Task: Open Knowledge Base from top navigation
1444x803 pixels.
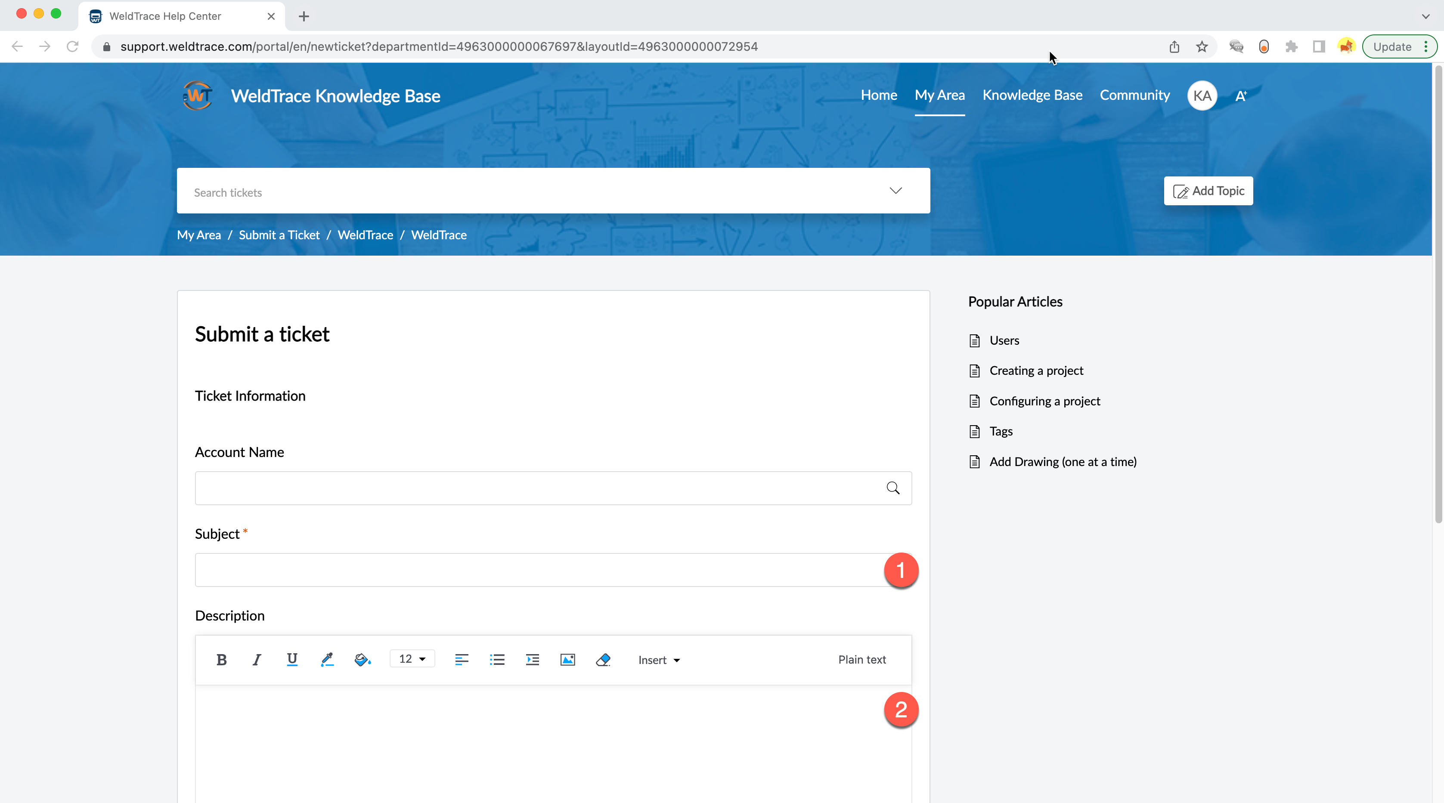Action: (x=1032, y=95)
